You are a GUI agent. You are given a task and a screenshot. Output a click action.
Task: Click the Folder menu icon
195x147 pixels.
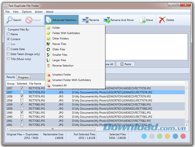coord(48,28)
